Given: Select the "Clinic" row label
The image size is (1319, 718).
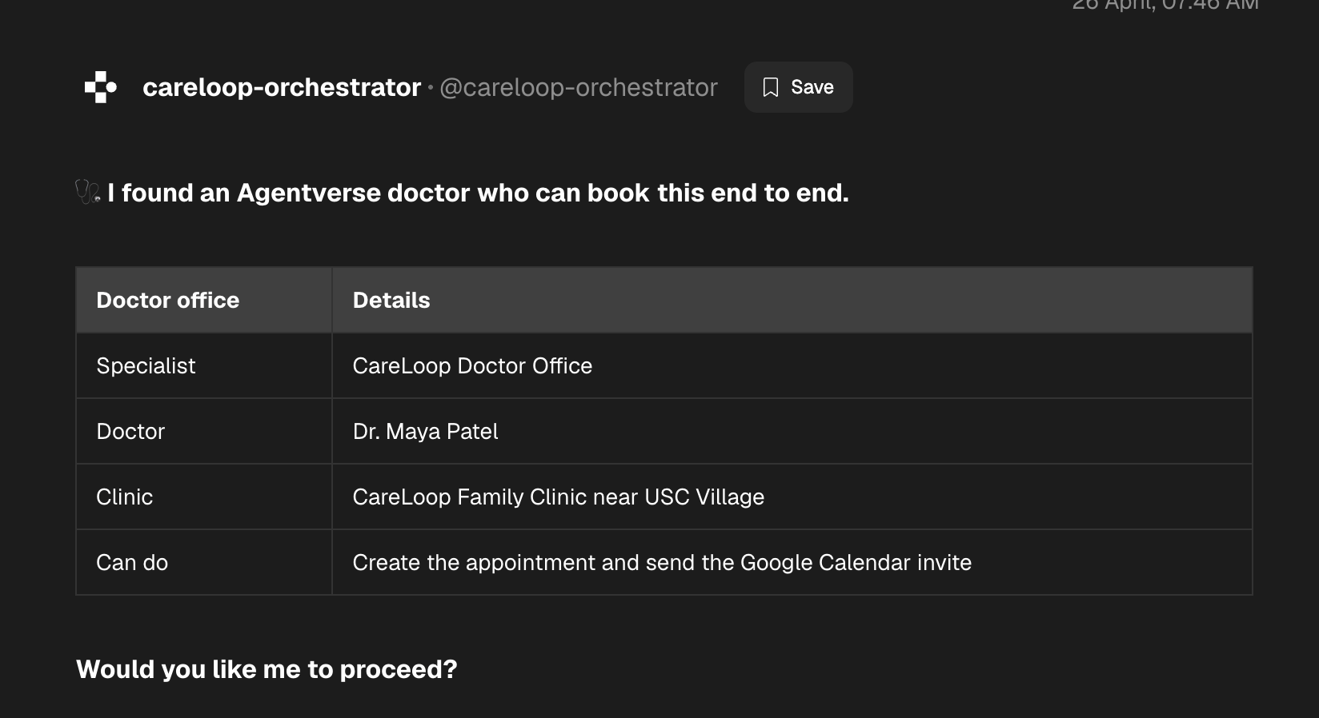Looking at the screenshot, I should tap(124, 497).
